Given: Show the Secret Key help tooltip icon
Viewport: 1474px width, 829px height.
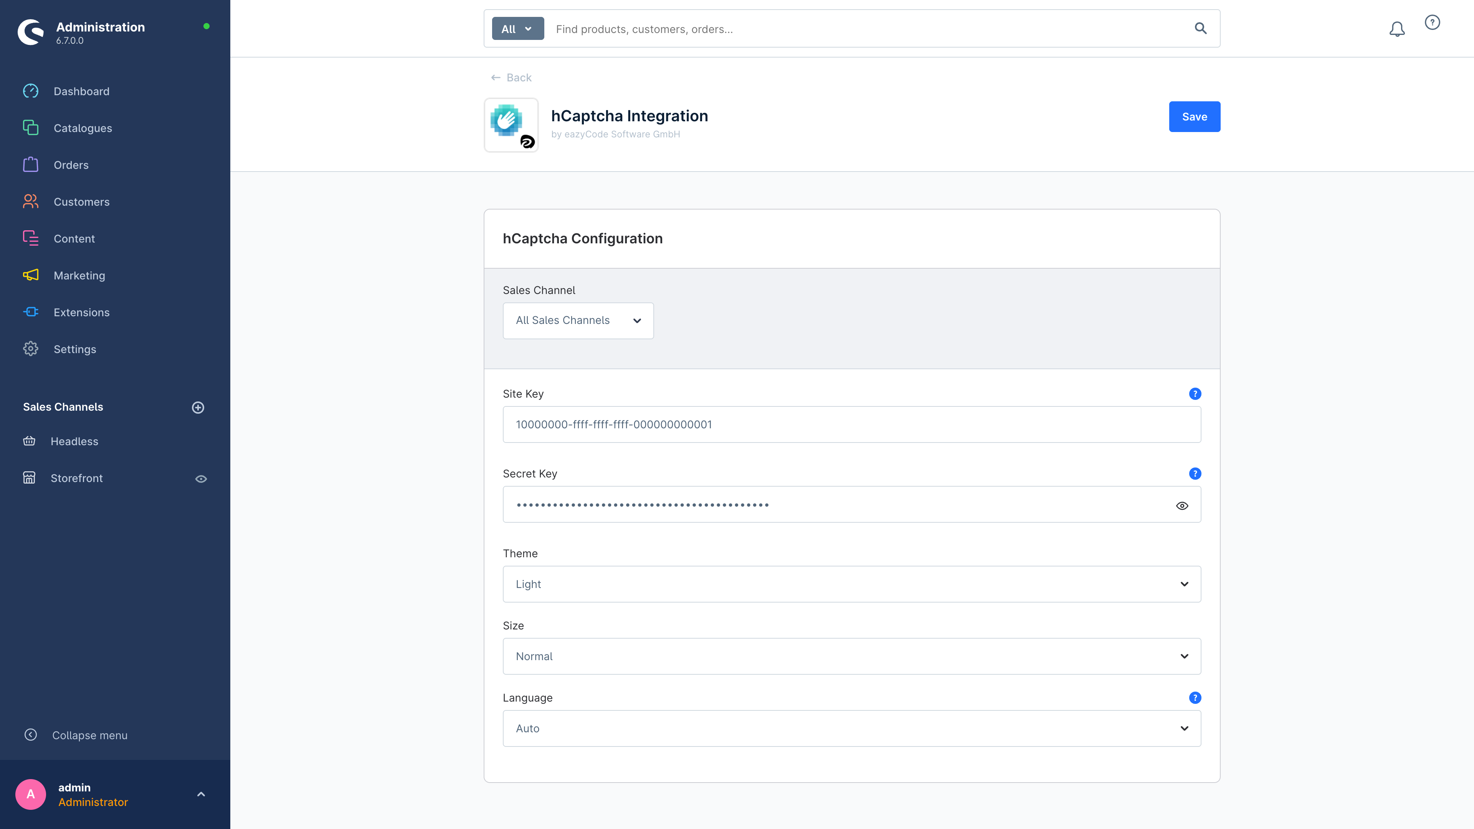Looking at the screenshot, I should [x=1195, y=473].
